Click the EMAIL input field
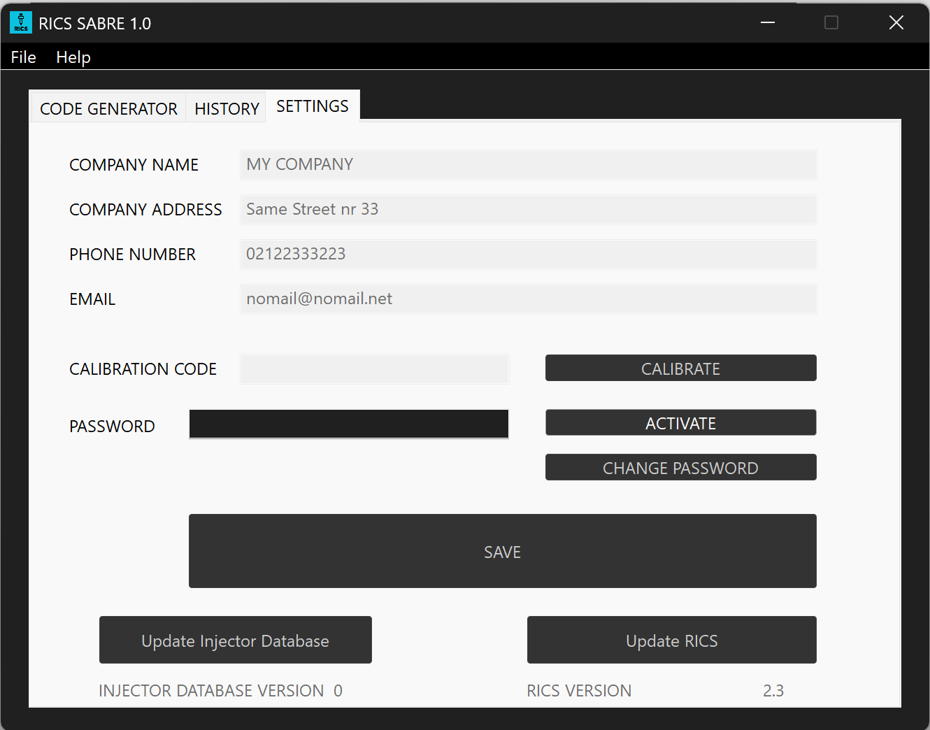Screen dimensions: 930x730 pos(529,299)
